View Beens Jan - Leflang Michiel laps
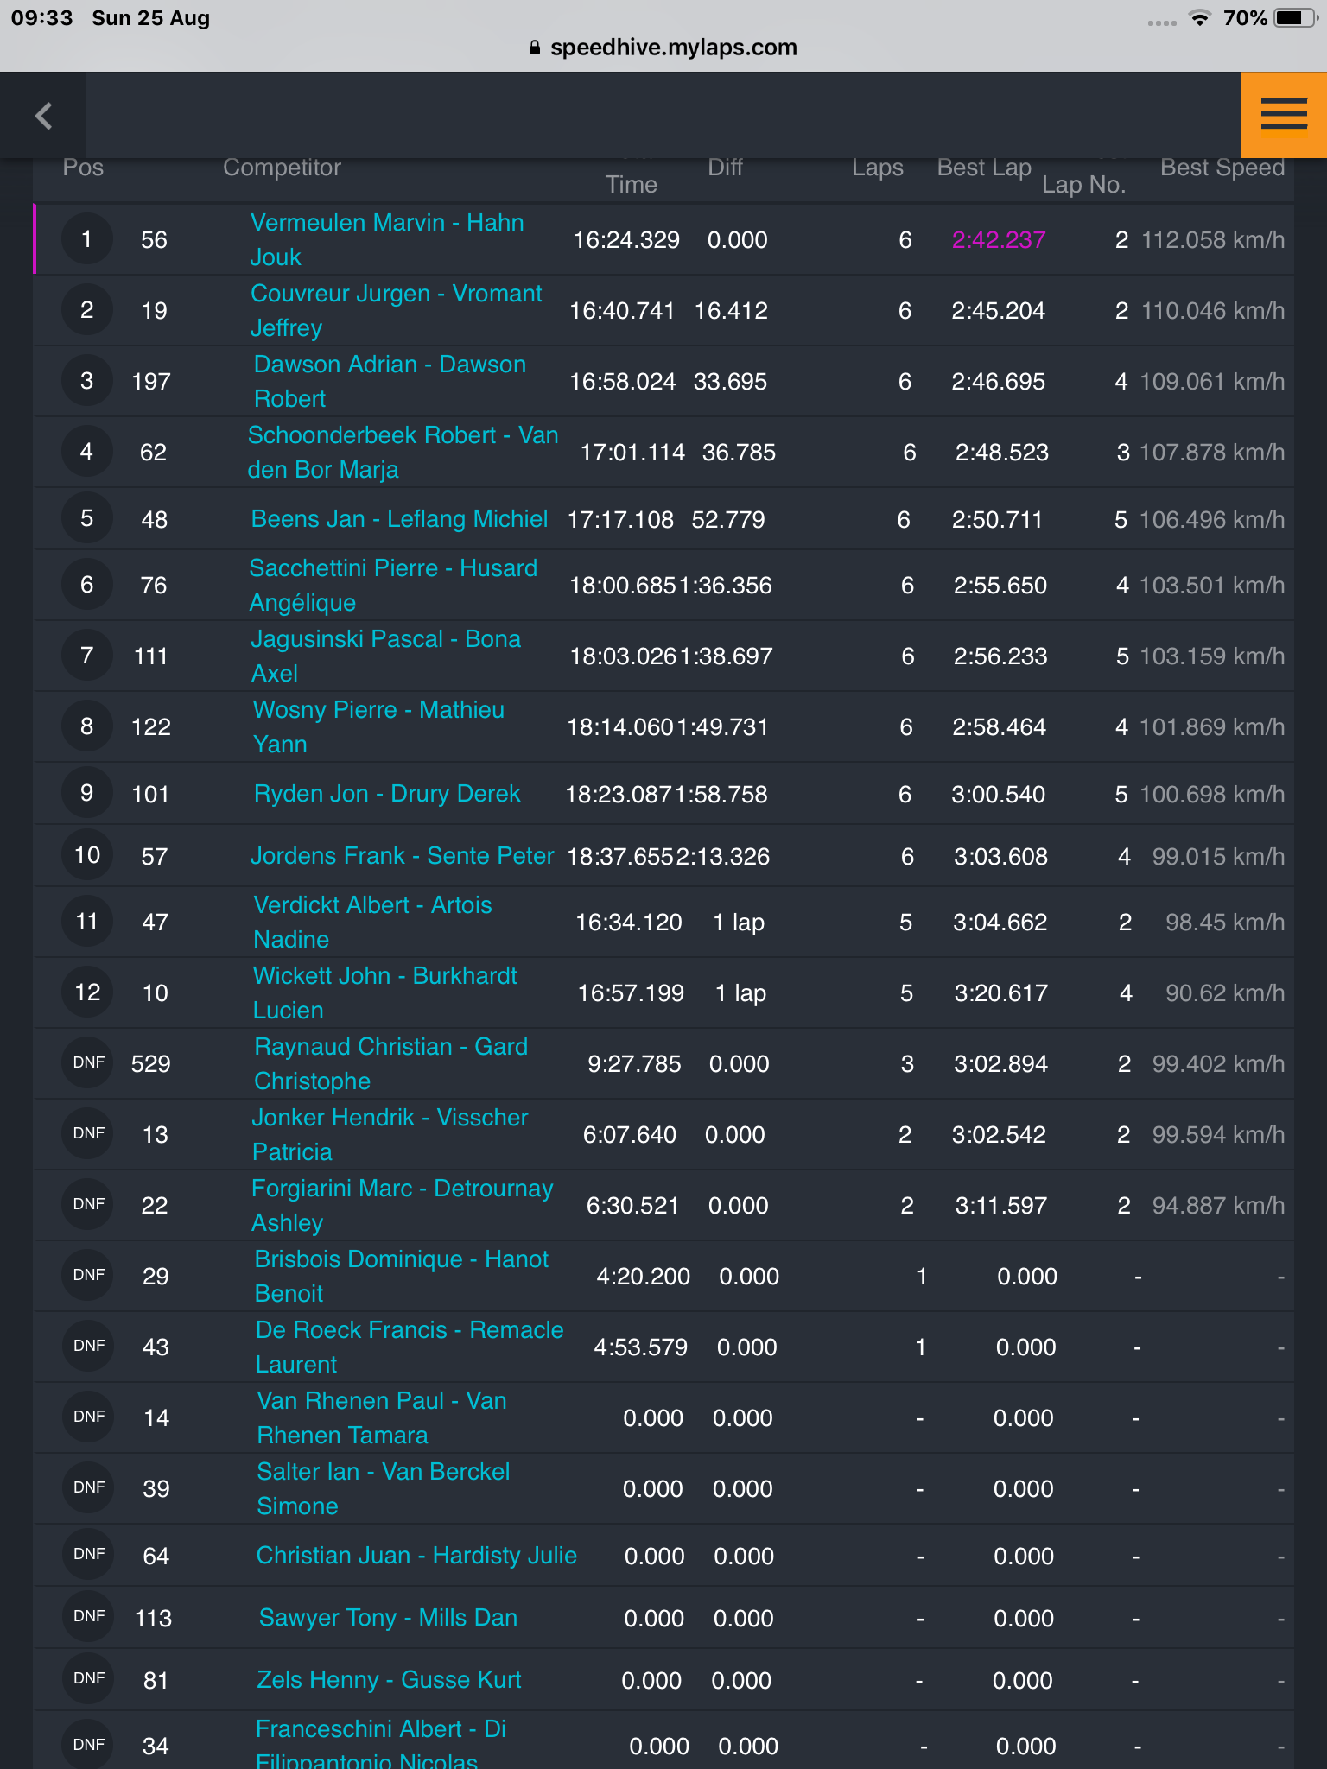The image size is (1327, 1769). coord(399,519)
